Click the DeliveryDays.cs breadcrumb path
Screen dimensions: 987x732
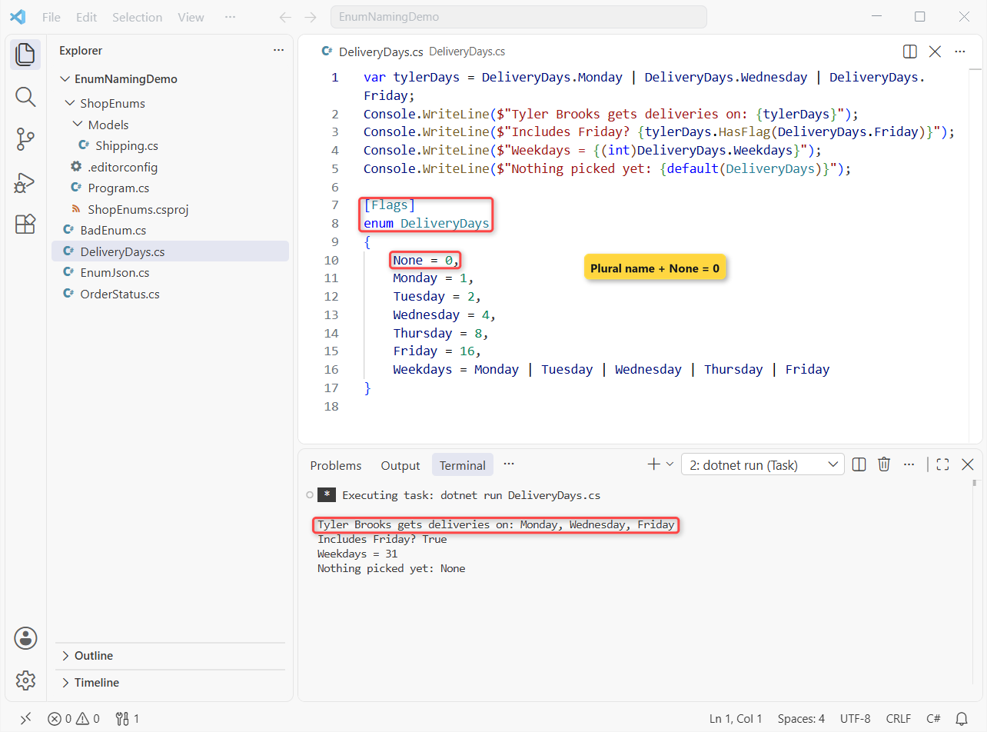pyautogui.click(x=467, y=52)
